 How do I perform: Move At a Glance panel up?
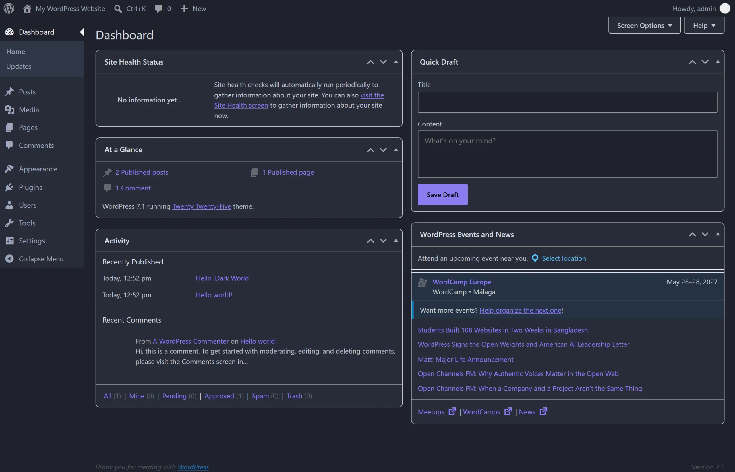click(x=370, y=150)
